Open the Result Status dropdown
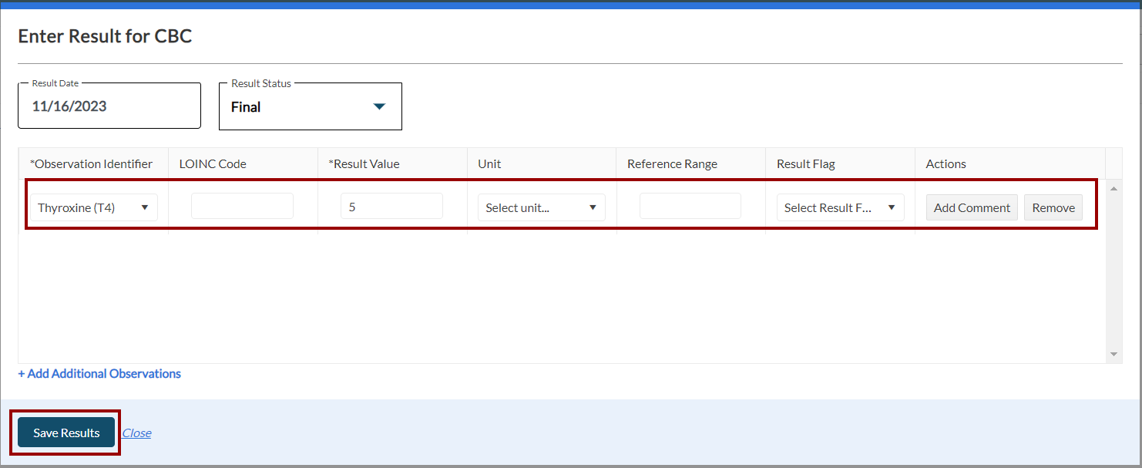1142x468 pixels. [x=310, y=107]
